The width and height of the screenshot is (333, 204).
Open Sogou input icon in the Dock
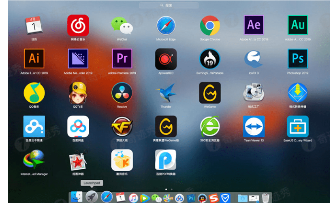point(213,198)
